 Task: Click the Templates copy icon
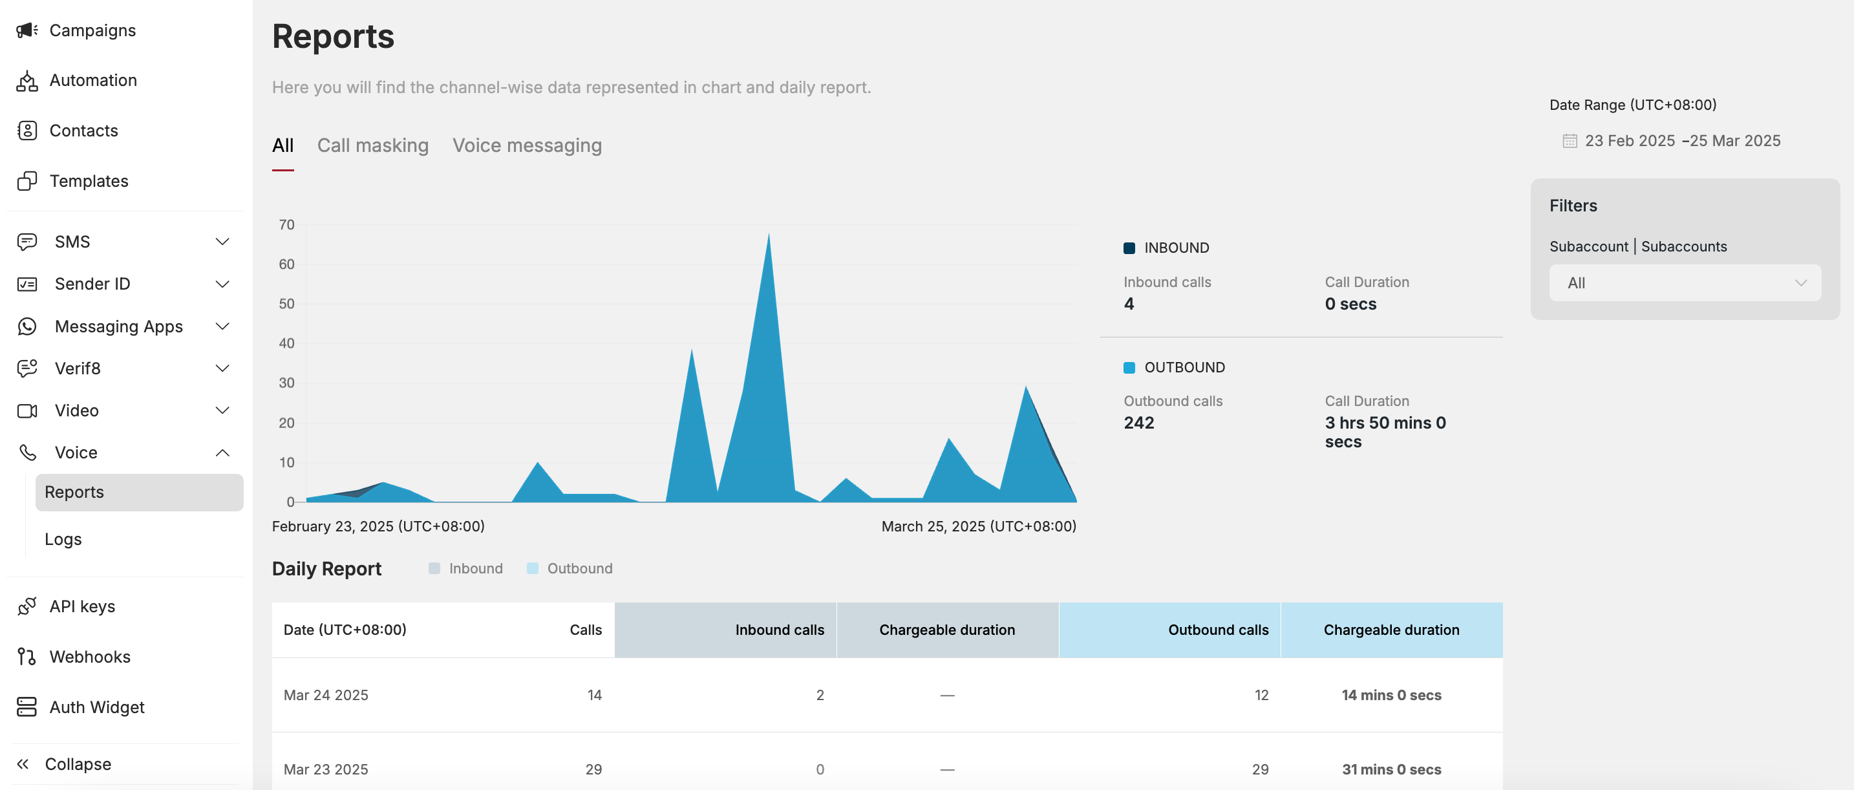click(x=27, y=181)
